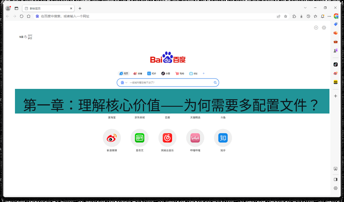Go to the home page icon
The height and width of the screenshot is (202, 344).
[x=29, y=16]
